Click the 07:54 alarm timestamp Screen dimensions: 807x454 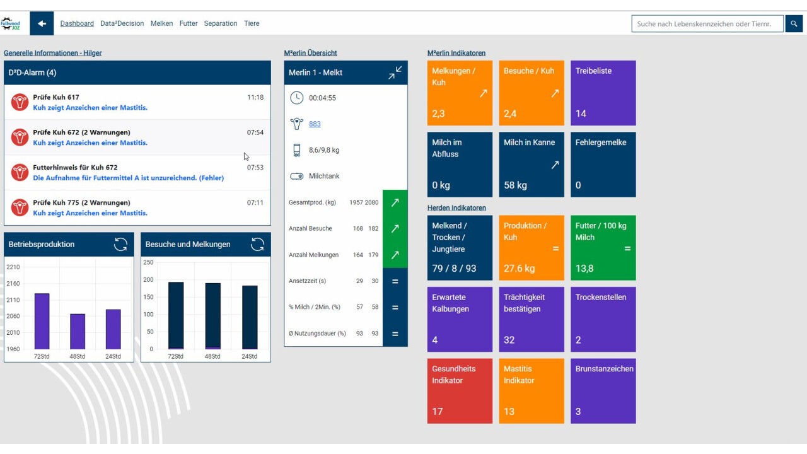[255, 132]
